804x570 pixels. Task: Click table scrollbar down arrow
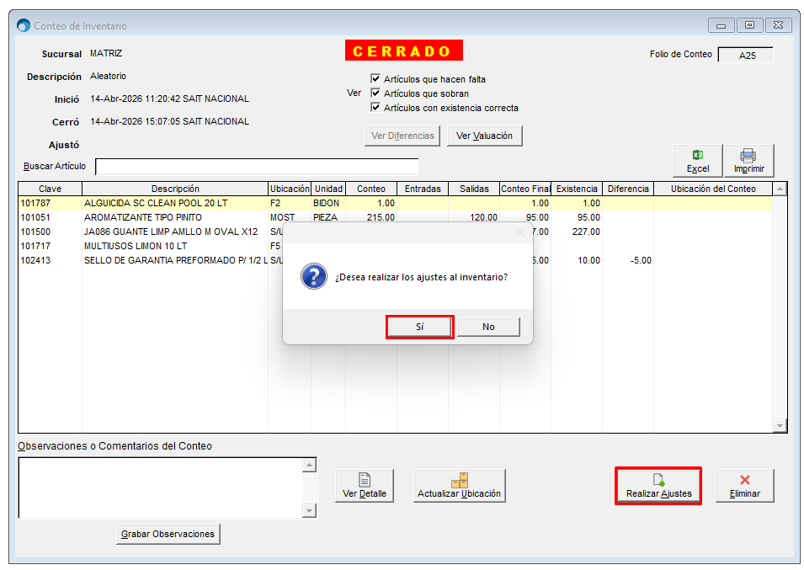780,426
